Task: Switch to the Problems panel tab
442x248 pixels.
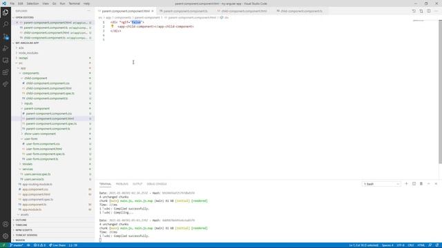Action: (x=122, y=184)
